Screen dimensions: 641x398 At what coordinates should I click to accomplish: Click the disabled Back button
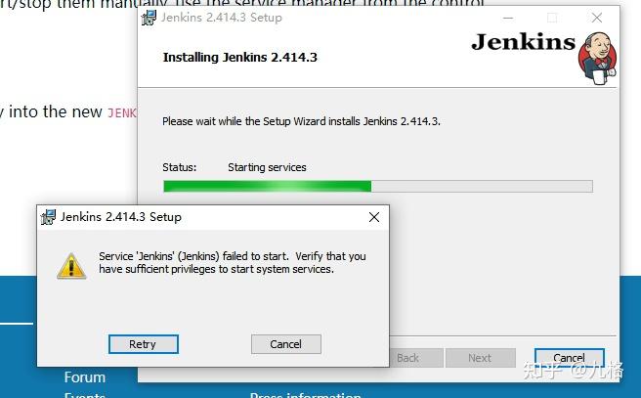(x=416, y=358)
